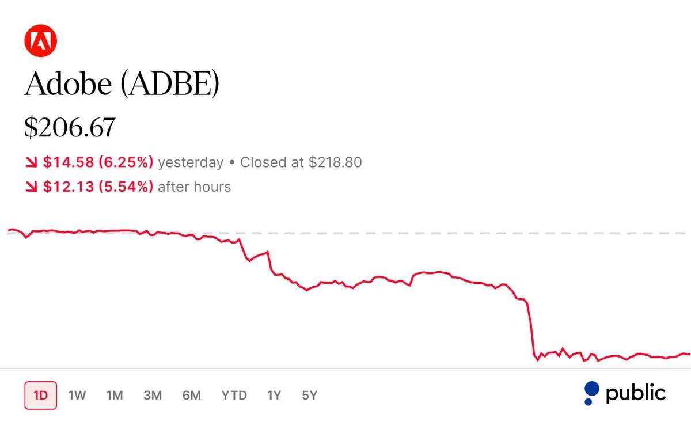The image size is (691, 422).
Task: Click the red down arrow beside $12.13
Action: point(31,187)
